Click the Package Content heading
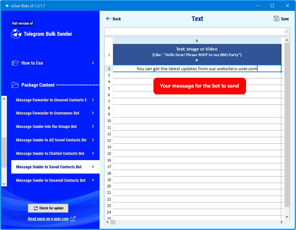Screen dimensions: 296x230 click(x=38, y=85)
